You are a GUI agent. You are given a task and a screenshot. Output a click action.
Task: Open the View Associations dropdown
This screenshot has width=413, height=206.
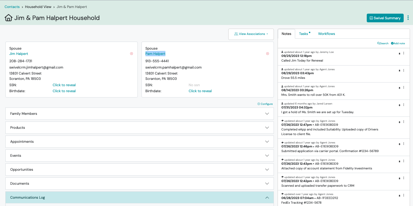(251, 34)
